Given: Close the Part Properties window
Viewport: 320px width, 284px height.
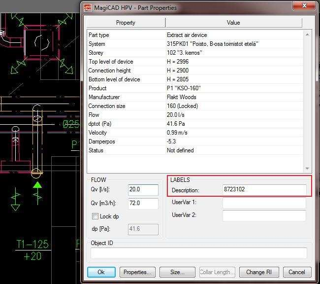Looking at the screenshot, I should click(304, 5).
